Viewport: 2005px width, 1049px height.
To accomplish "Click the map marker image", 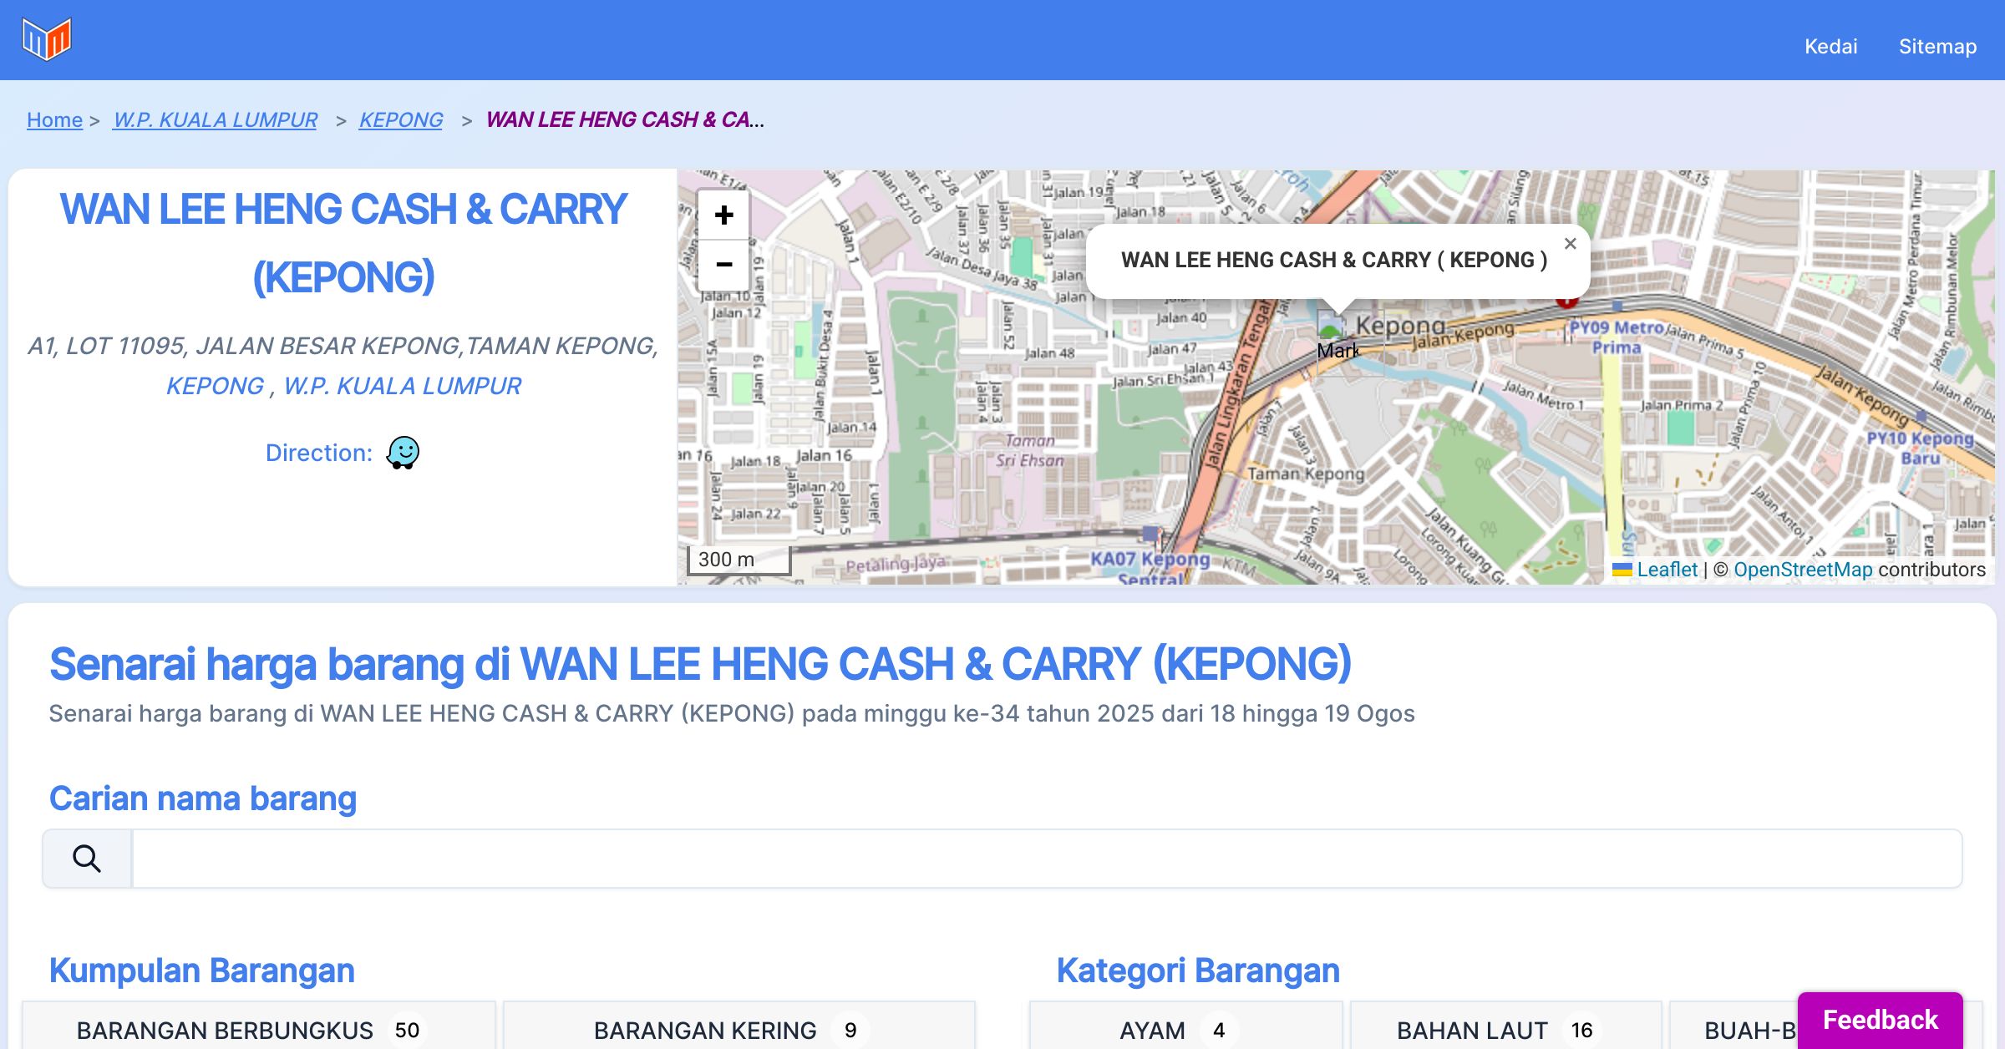I will point(1332,324).
